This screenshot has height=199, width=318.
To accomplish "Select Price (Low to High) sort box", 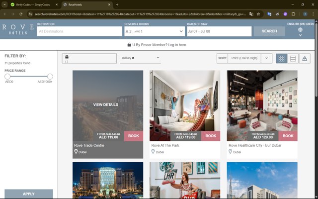I will [244, 58].
